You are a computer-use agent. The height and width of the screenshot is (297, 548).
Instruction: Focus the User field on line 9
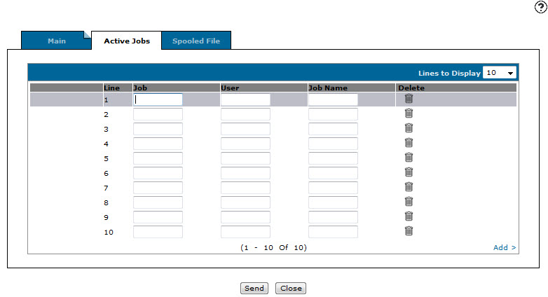tap(245, 217)
